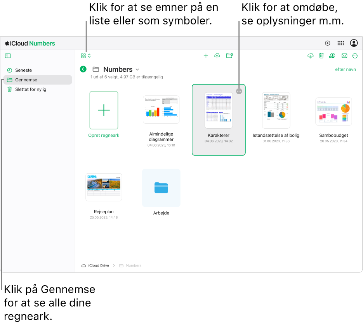Open the Istandsættelse af bolig thumbnail
This screenshot has width=363, height=327.
[276, 110]
